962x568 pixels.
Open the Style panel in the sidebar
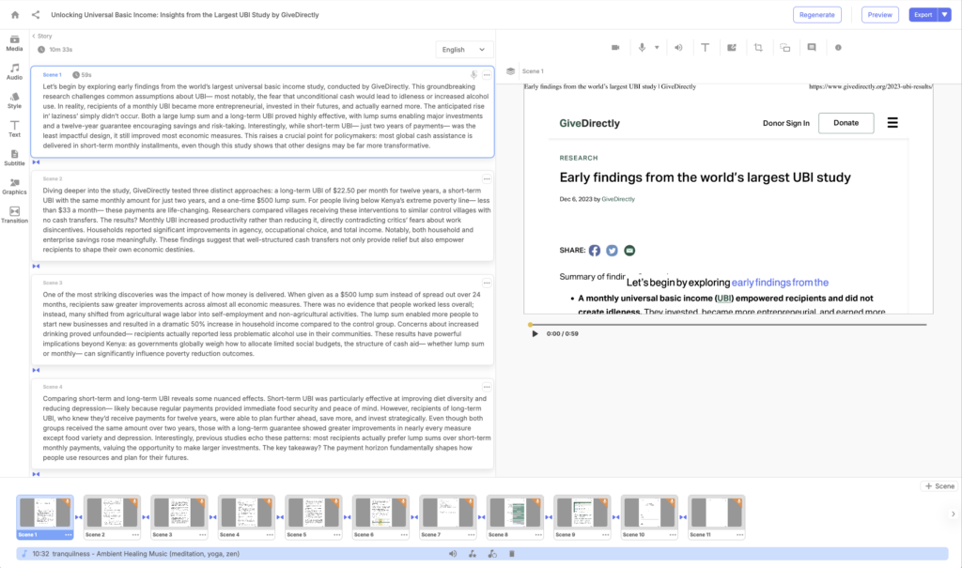(14, 100)
